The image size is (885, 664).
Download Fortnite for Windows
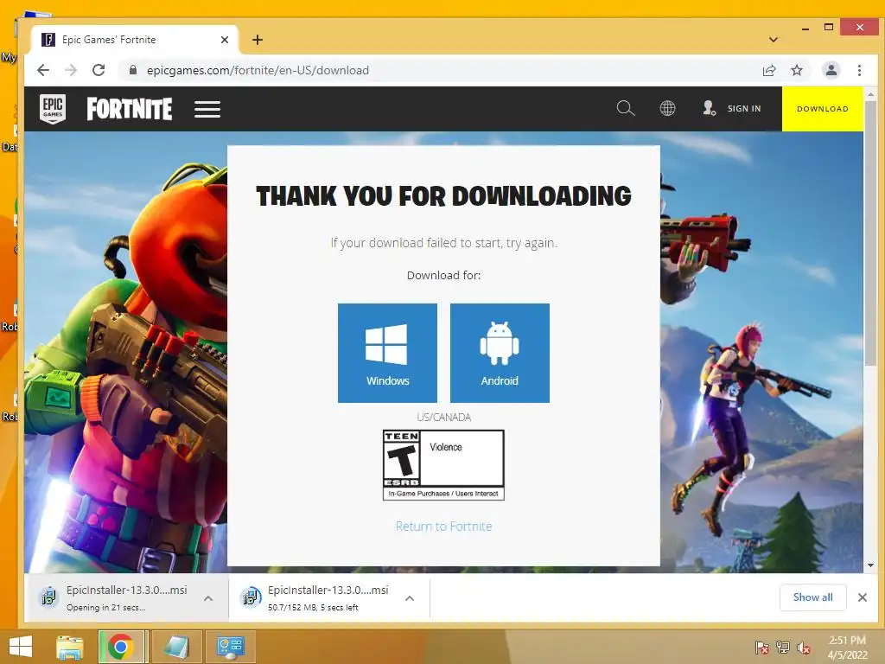(387, 353)
